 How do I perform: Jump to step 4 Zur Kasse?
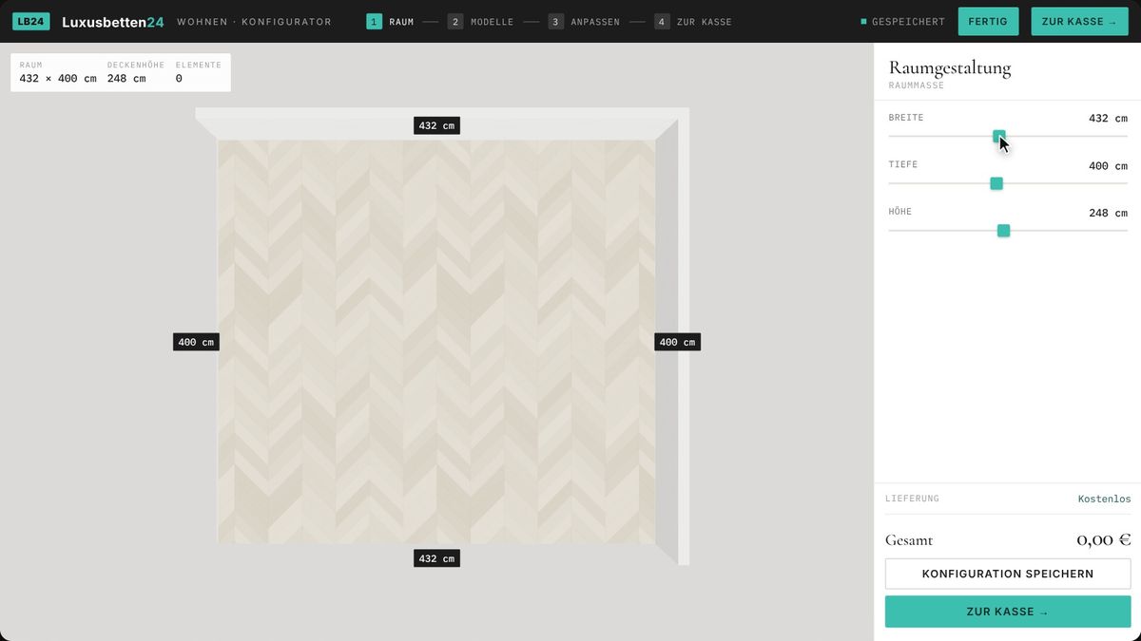(693, 22)
